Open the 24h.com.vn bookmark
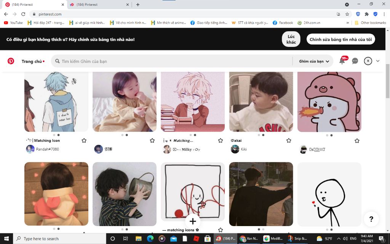This screenshot has height=244, width=390. pyautogui.click(x=308, y=22)
